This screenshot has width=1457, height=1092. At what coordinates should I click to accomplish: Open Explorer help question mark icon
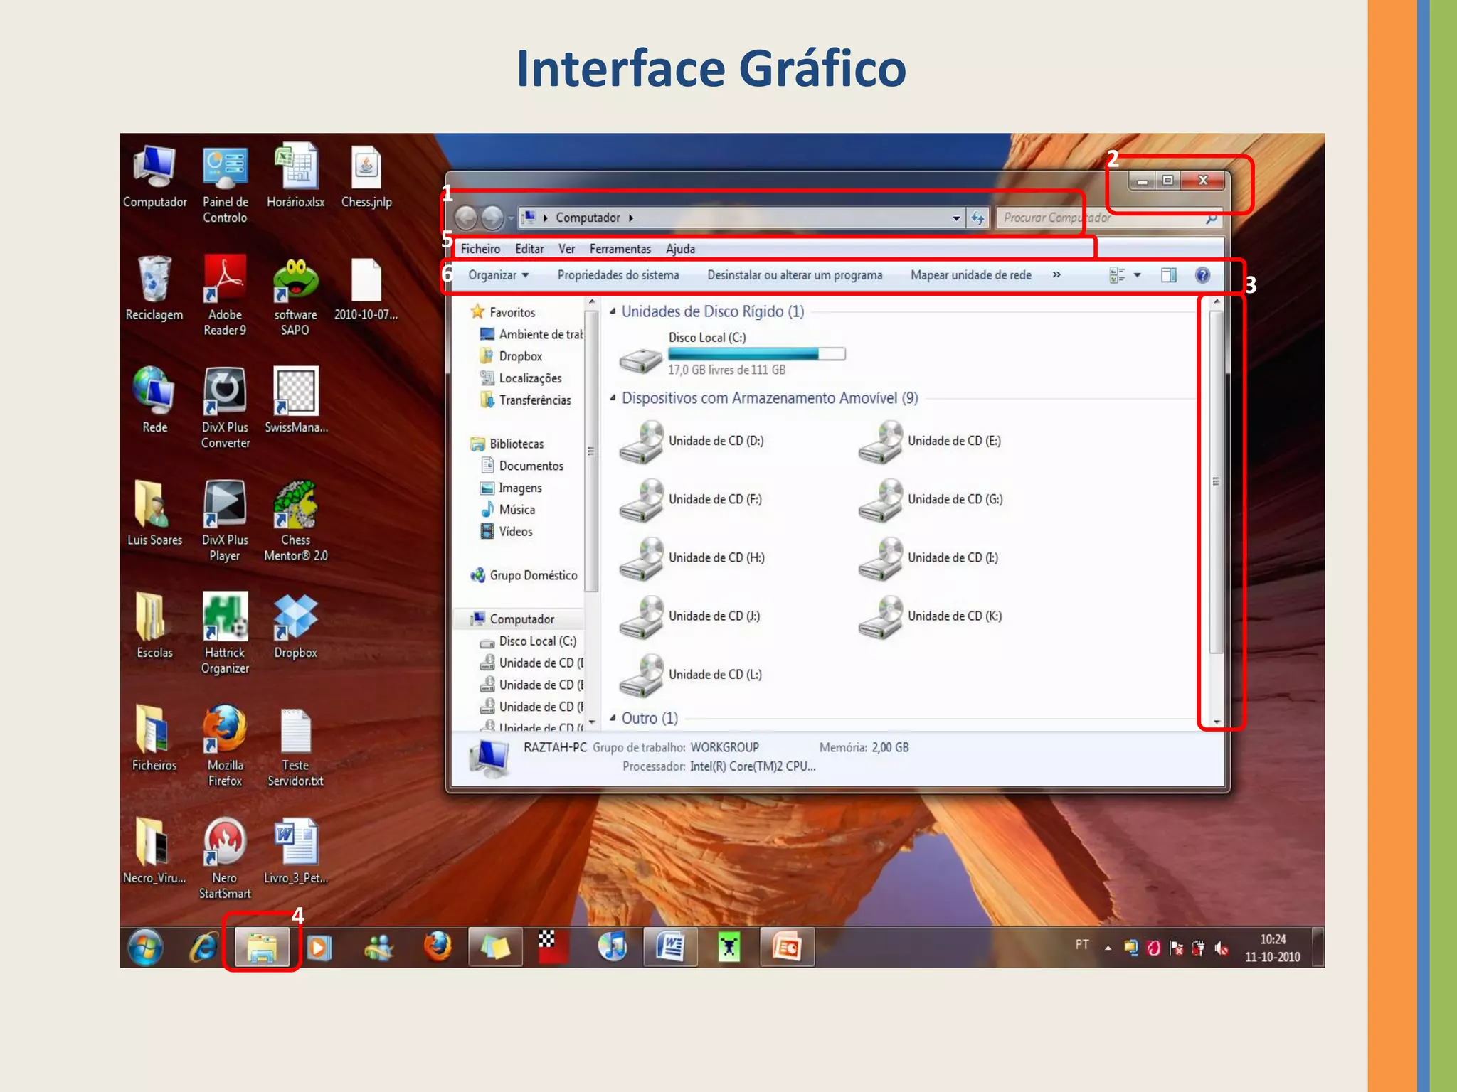coord(1202,275)
